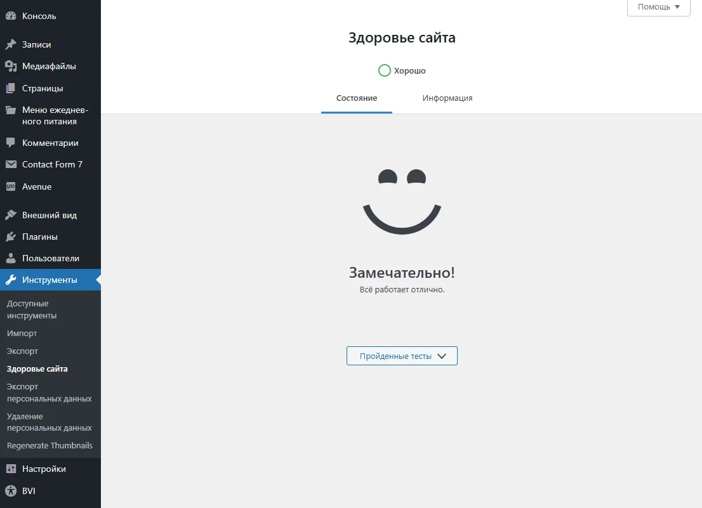Expand the Пройденные тесты section
702x508 pixels.
pyautogui.click(x=401, y=356)
